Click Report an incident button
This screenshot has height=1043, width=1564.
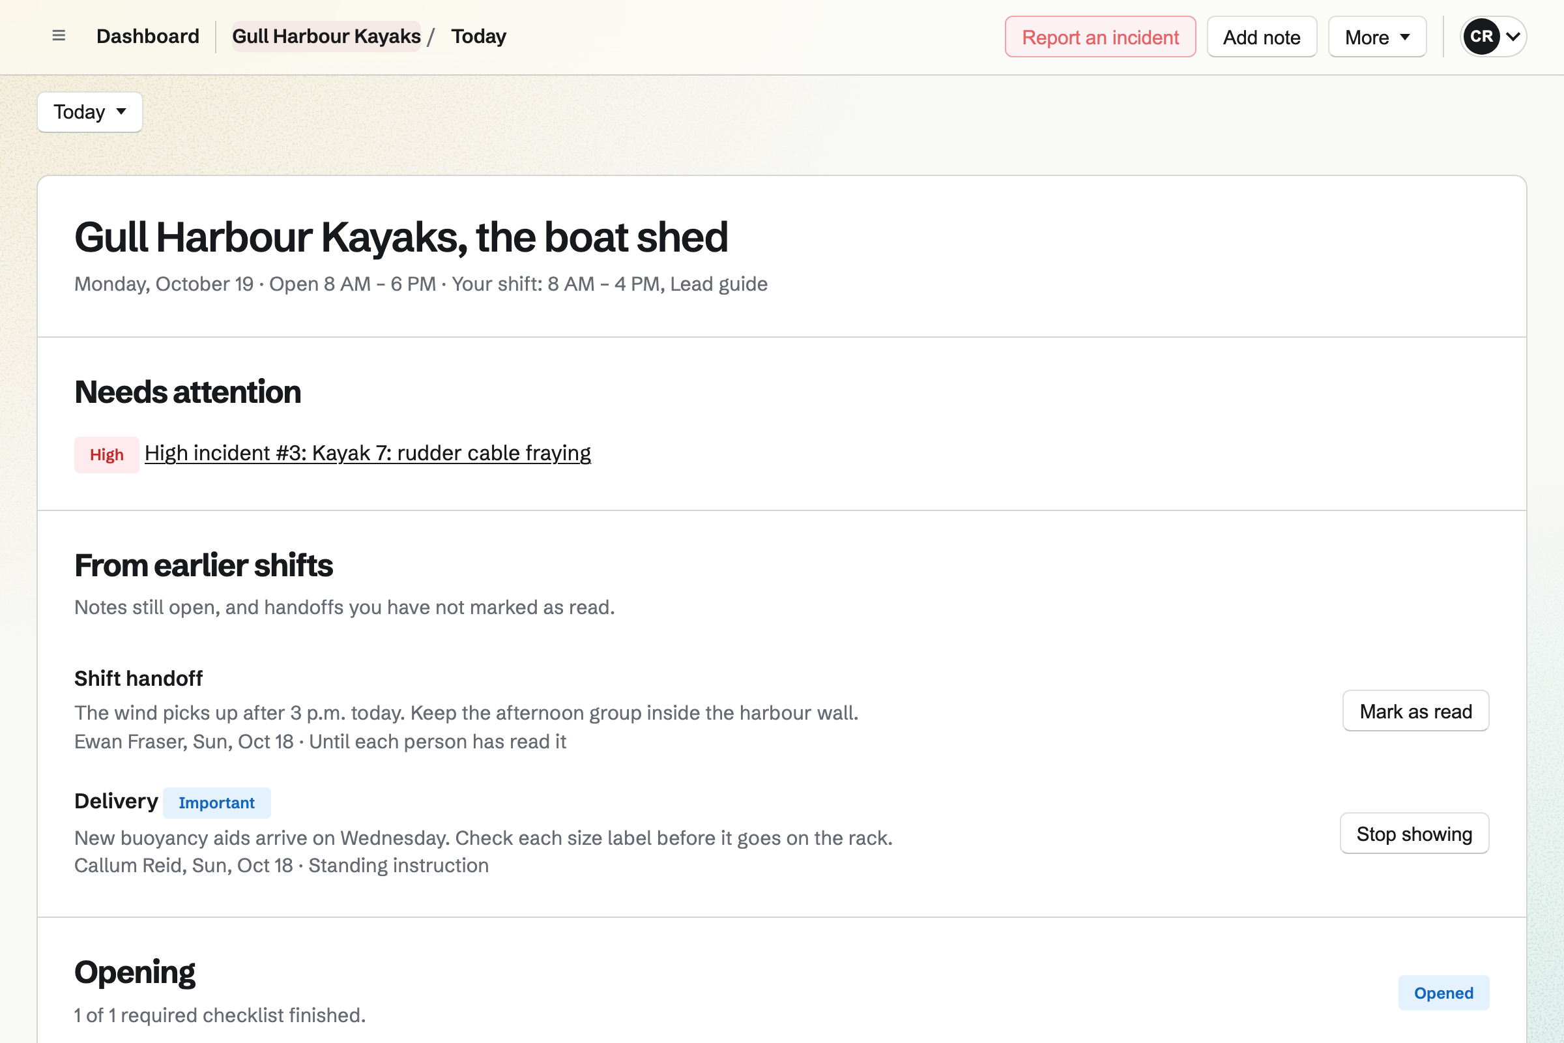click(1100, 37)
